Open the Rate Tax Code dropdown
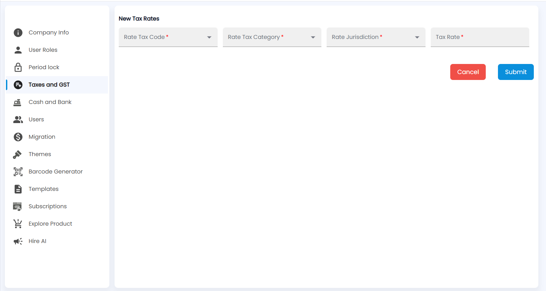This screenshot has width=546, height=291. click(168, 37)
